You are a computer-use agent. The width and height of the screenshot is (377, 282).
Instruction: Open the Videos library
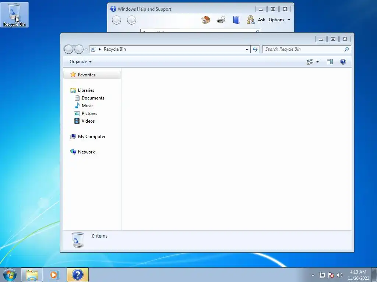pos(88,121)
